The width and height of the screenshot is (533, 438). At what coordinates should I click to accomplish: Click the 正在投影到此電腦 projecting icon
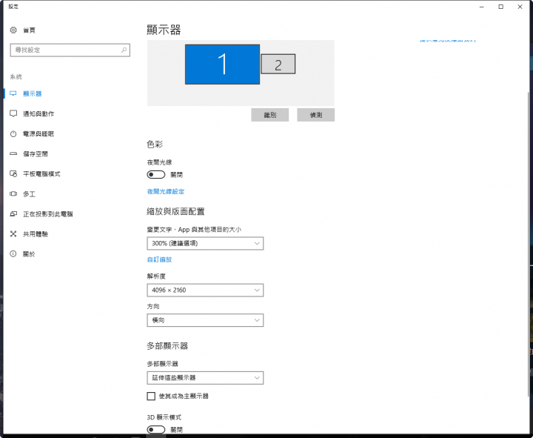(13, 214)
